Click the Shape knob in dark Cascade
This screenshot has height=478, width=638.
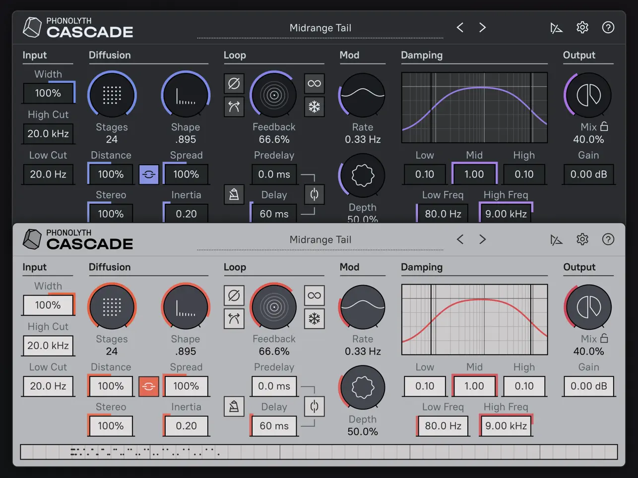186,95
